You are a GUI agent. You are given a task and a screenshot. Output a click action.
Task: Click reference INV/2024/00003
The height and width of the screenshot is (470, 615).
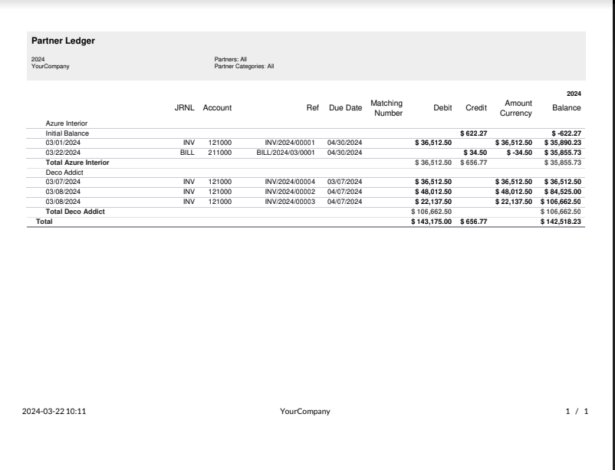pyautogui.click(x=290, y=202)
